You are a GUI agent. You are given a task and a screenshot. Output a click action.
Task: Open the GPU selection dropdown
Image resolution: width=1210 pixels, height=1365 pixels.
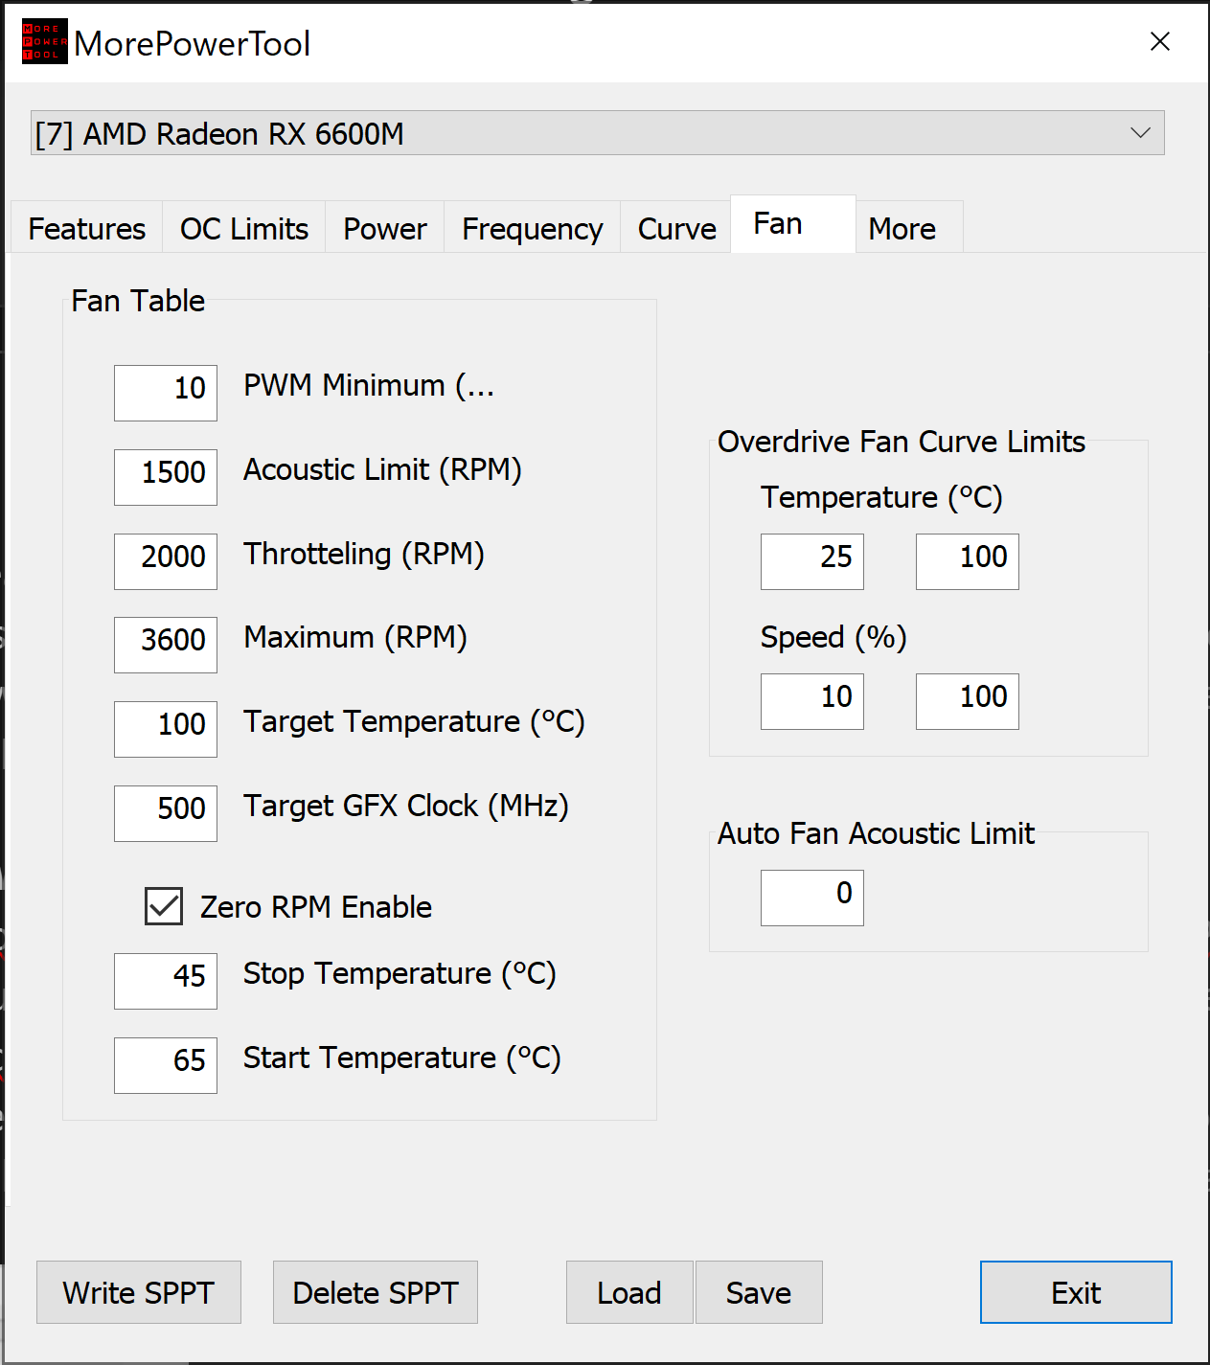[598, 132]
